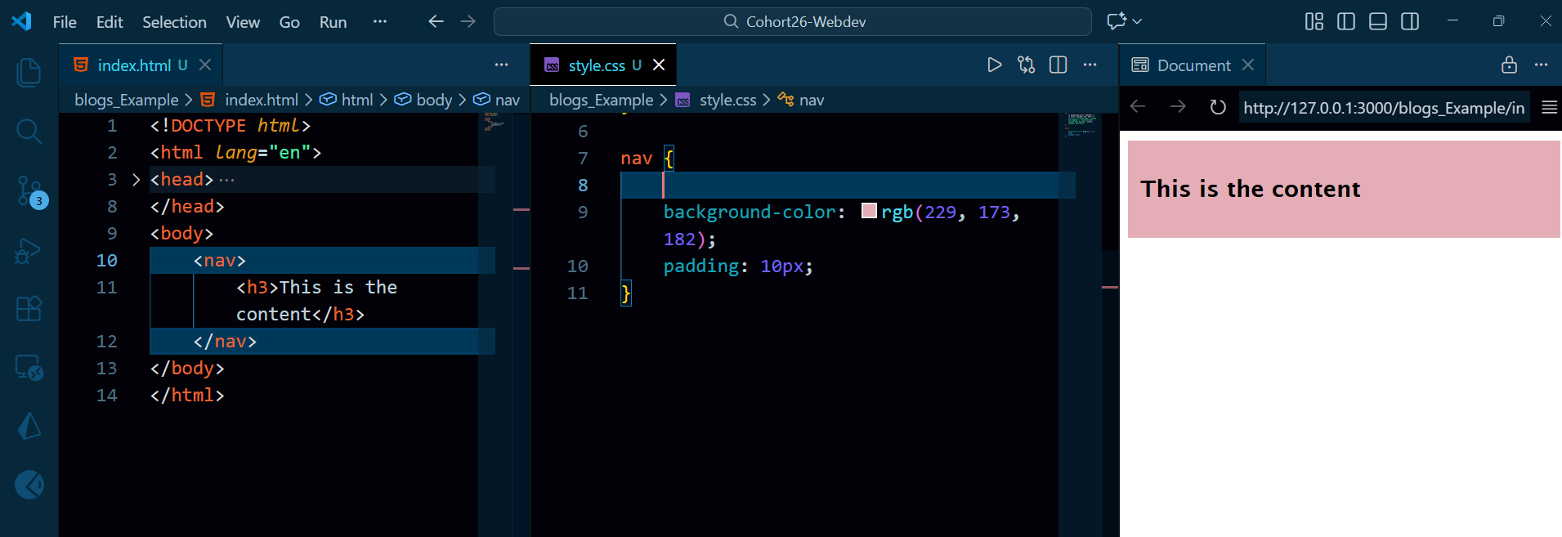Screen dimensions: 1562x537
Task: Click the nav selector on line 7
Action: [636, 158]
